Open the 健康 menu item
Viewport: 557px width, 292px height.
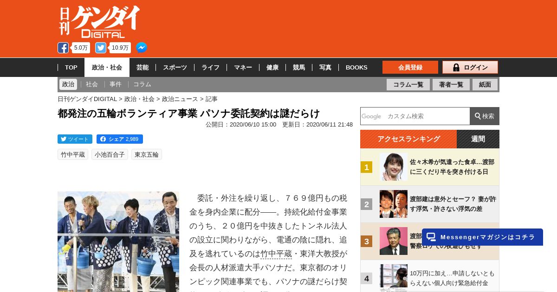point(272,68)
